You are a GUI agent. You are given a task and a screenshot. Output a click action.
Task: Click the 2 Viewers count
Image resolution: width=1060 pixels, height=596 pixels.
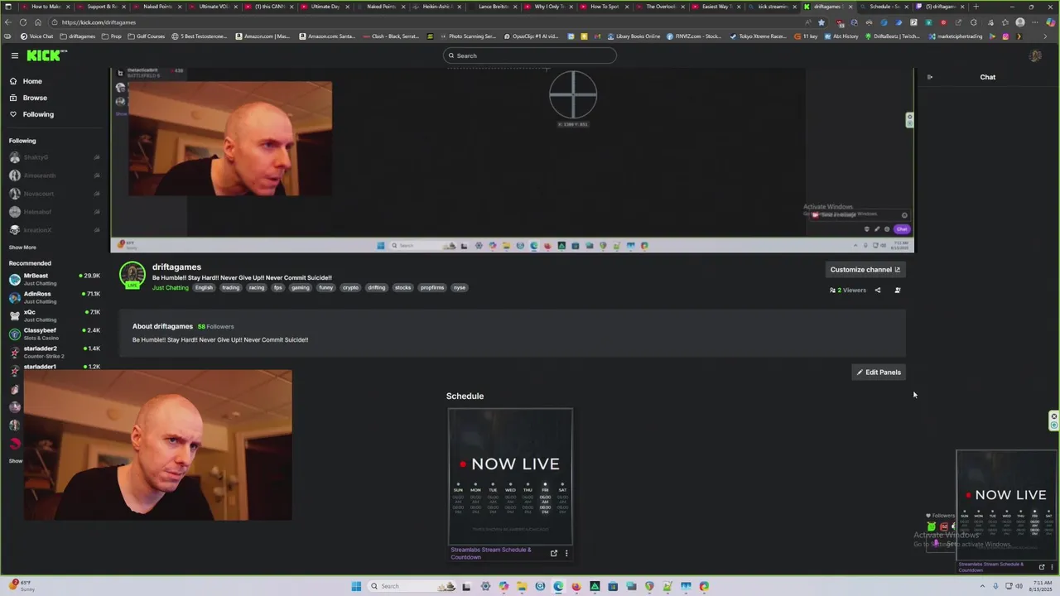(x=848, y=291)
